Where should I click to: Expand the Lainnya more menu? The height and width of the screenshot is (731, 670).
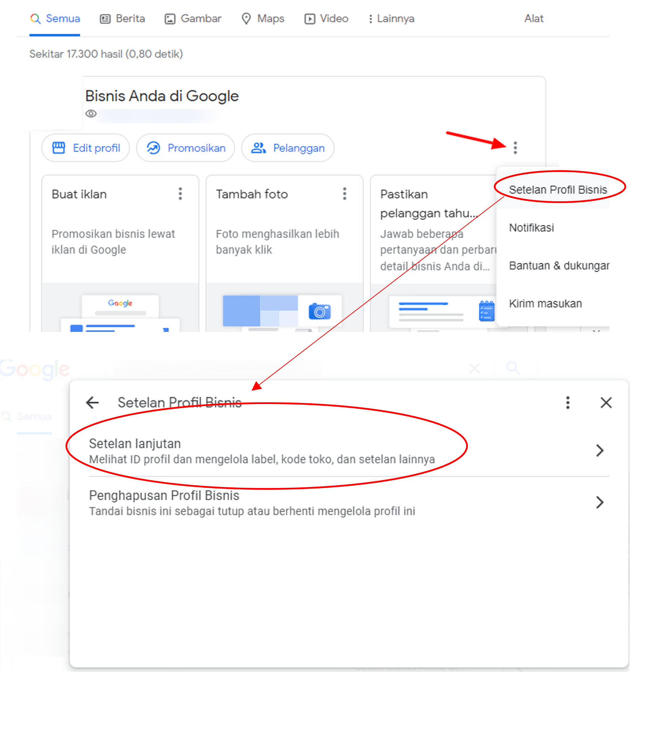391,19
